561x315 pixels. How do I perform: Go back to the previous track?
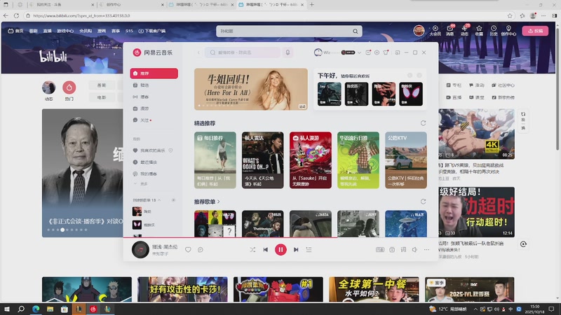tap(266, 250)
